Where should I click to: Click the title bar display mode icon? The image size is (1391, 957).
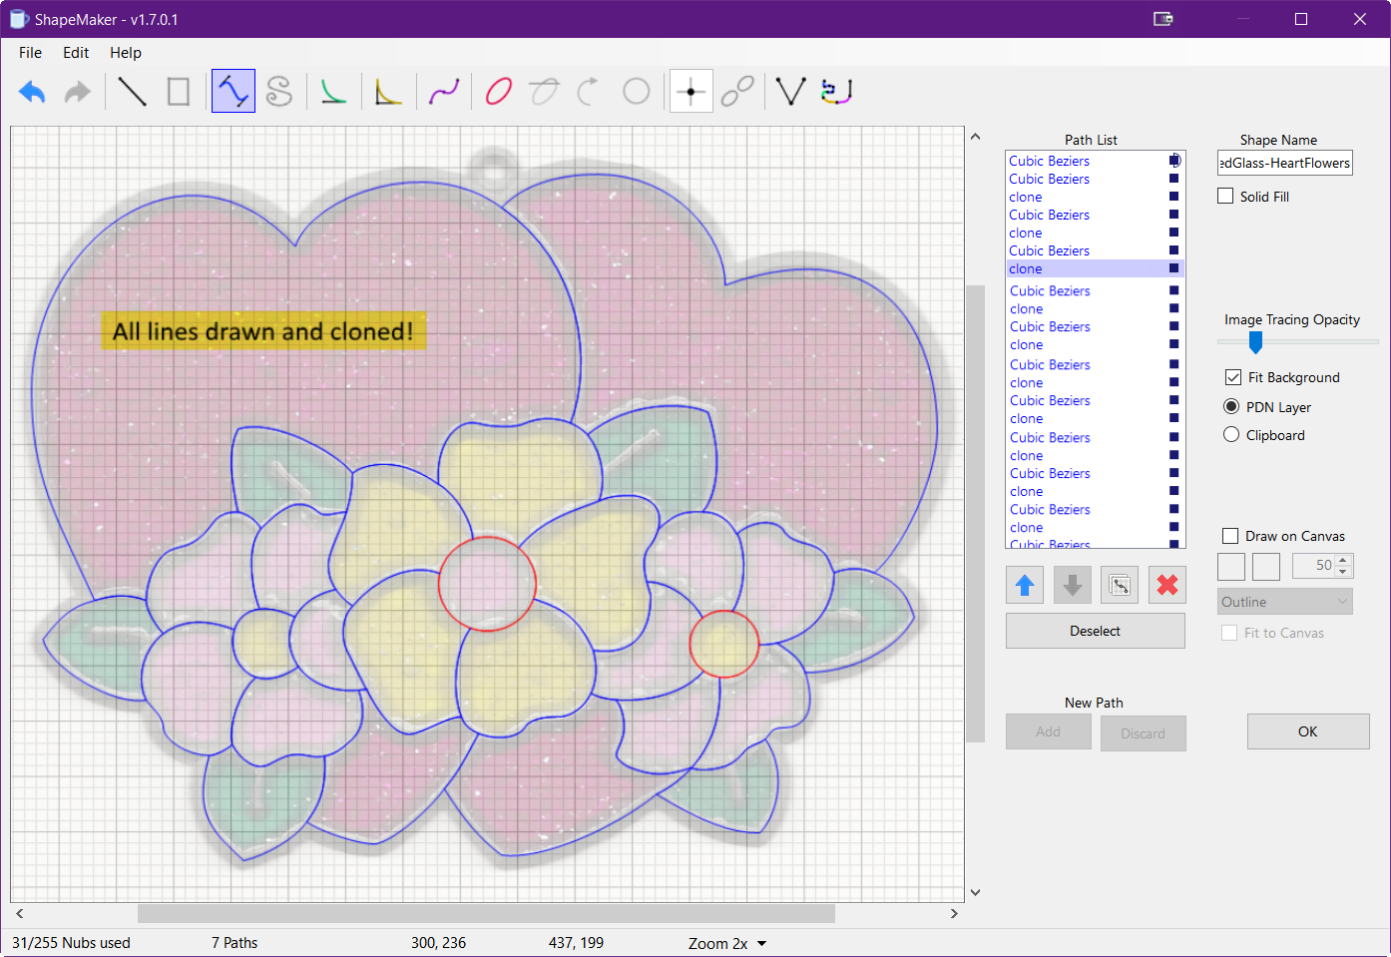click(x=1162, y=19)
